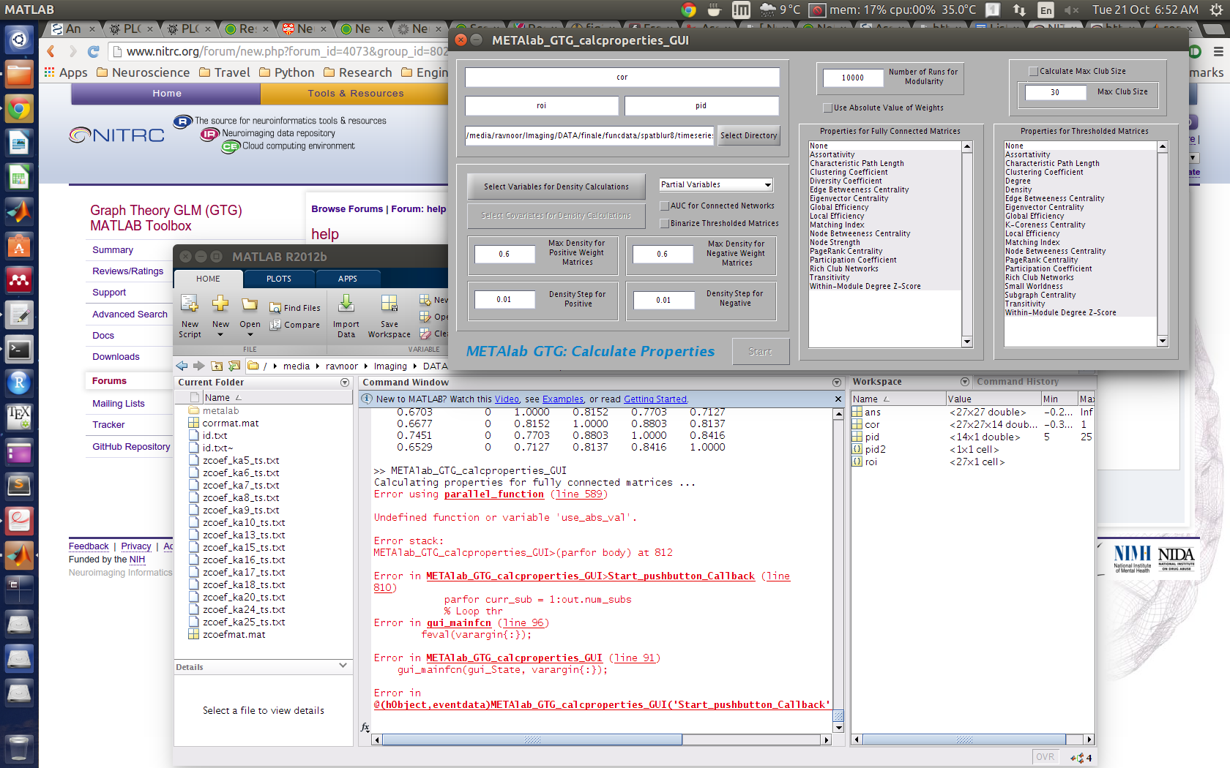The width and height of the screenshot is (1230, 768).
Task: Click the New Script icon
Action: coord(190,304)
